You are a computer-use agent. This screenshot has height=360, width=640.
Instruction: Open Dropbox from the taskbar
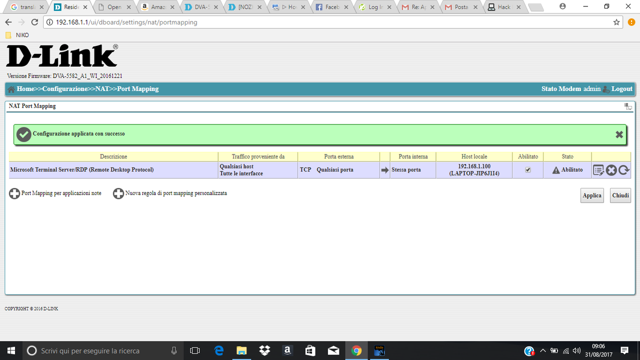[264, 350]
